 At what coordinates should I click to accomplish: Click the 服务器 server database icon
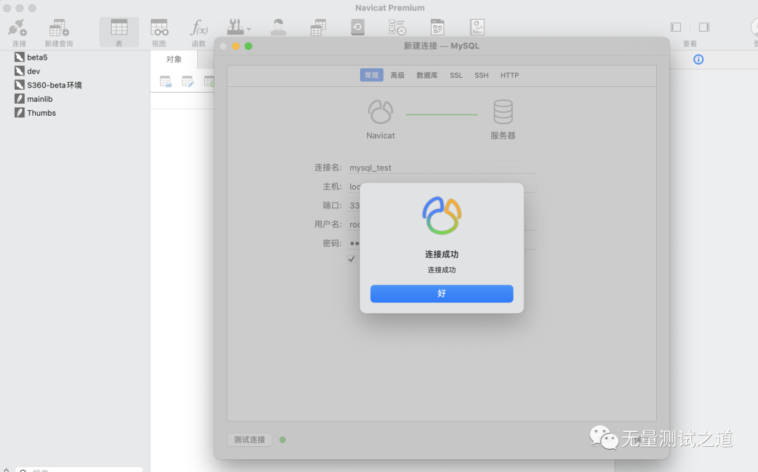(x=503, y=112)
